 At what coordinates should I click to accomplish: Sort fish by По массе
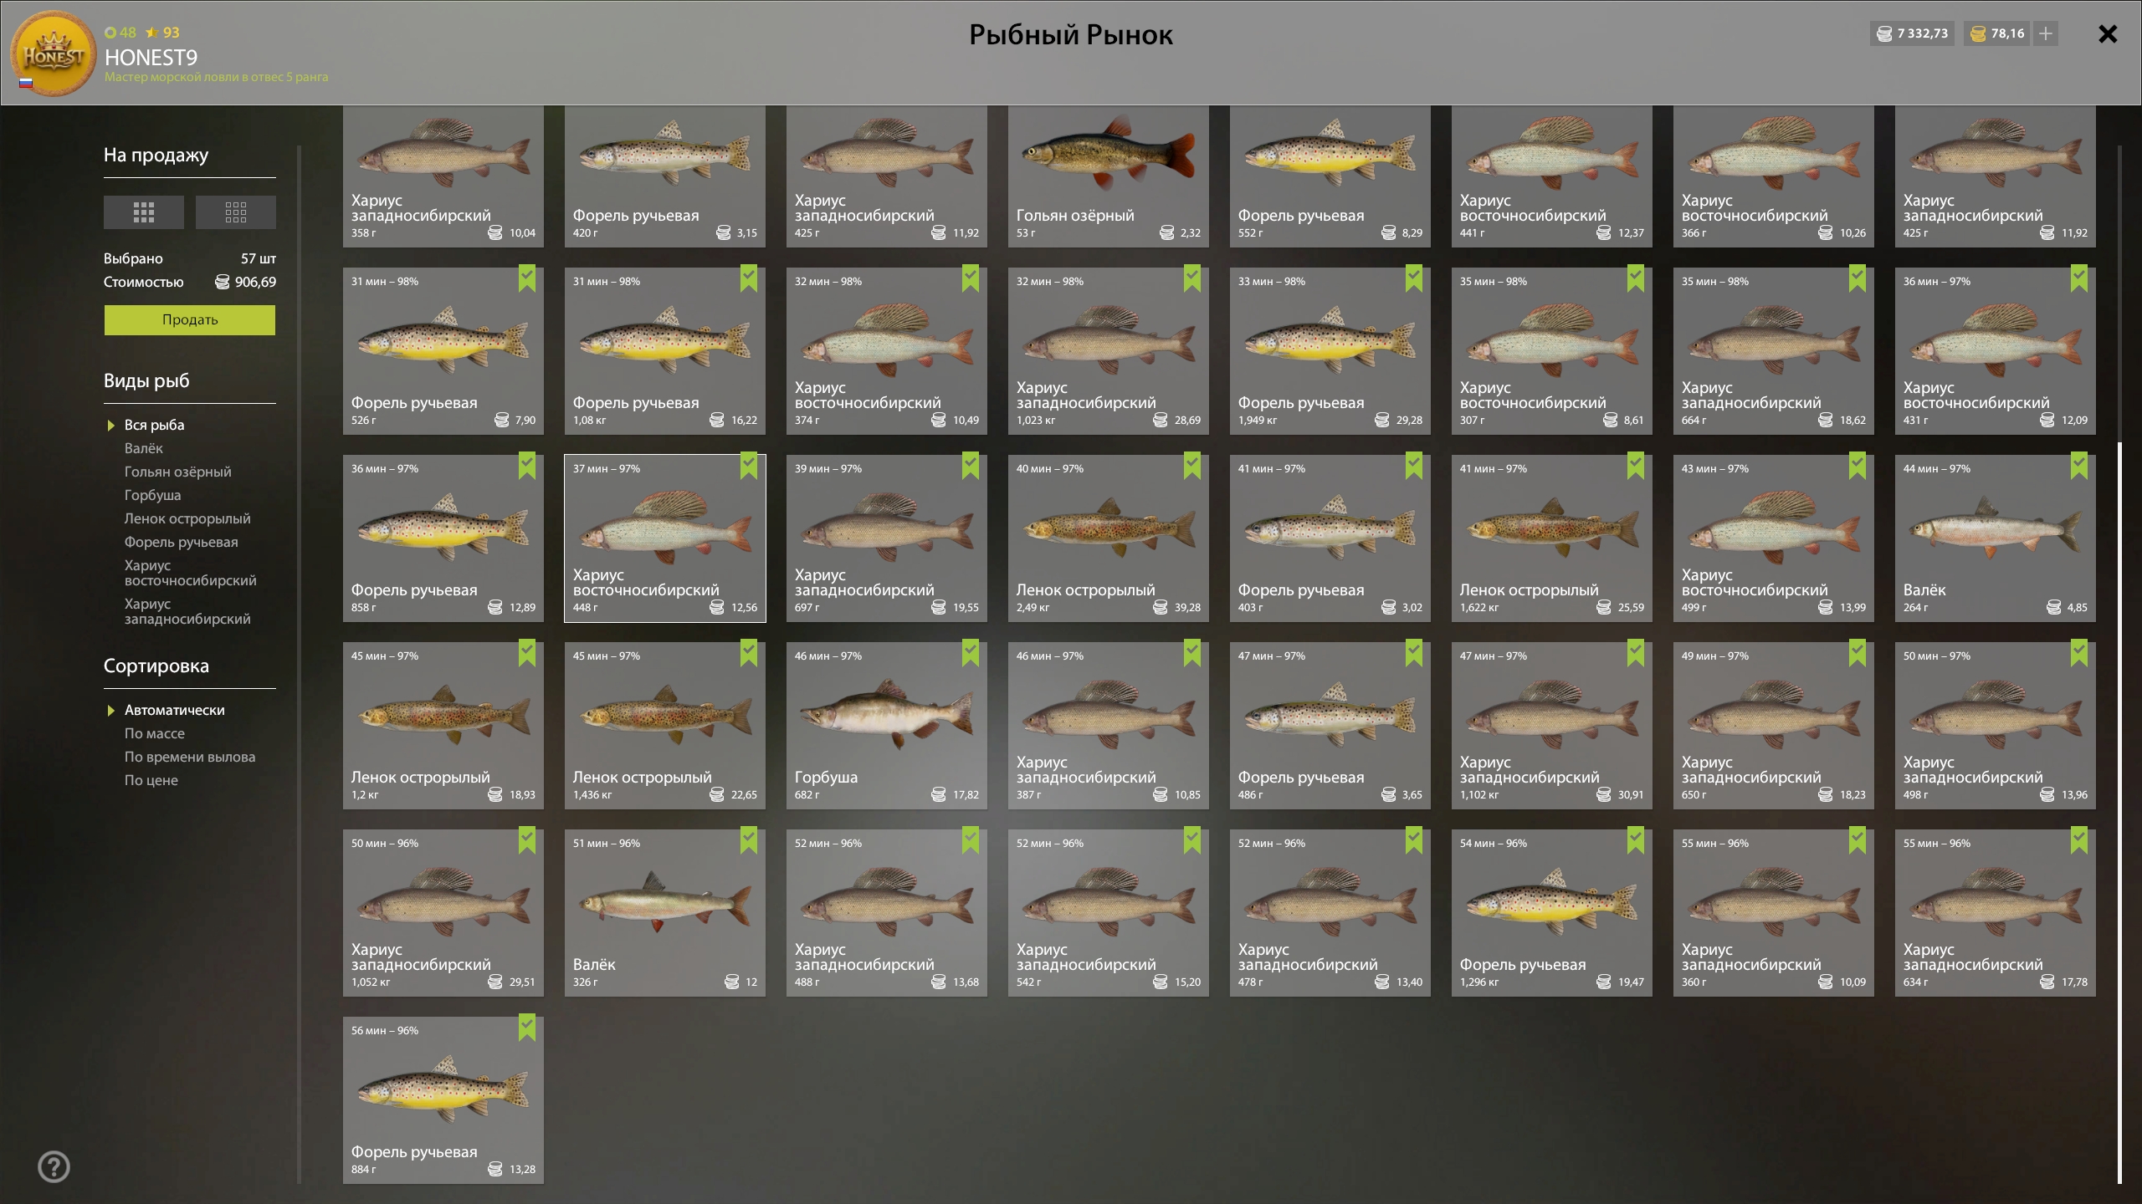(x=154, y=733)
